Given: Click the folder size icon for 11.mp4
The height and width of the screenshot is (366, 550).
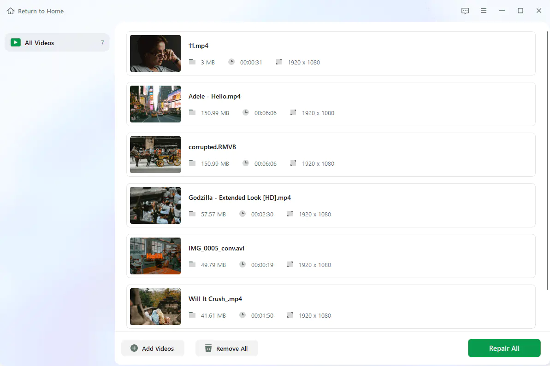Looking at the screenshot, I should pyautogui.click(x=192, y=62).
